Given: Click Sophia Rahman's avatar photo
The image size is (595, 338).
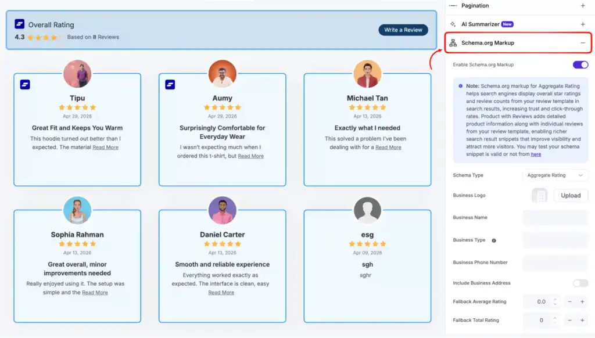Looking at the screenshot, I should pos(77,210).
